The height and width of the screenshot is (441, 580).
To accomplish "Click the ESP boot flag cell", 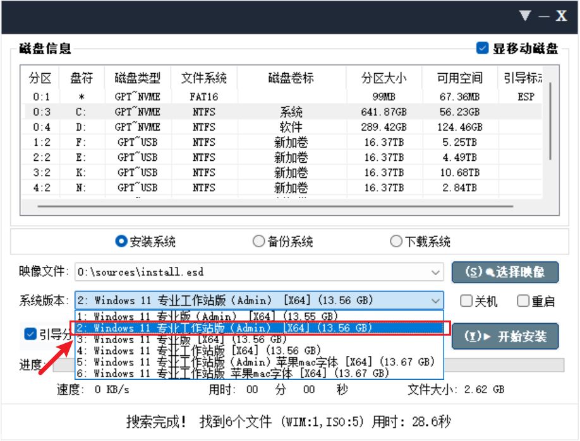I will point(526,97).
